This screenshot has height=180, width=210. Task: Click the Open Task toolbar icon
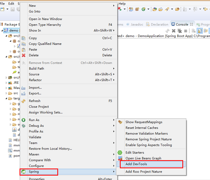click(160, 9)
